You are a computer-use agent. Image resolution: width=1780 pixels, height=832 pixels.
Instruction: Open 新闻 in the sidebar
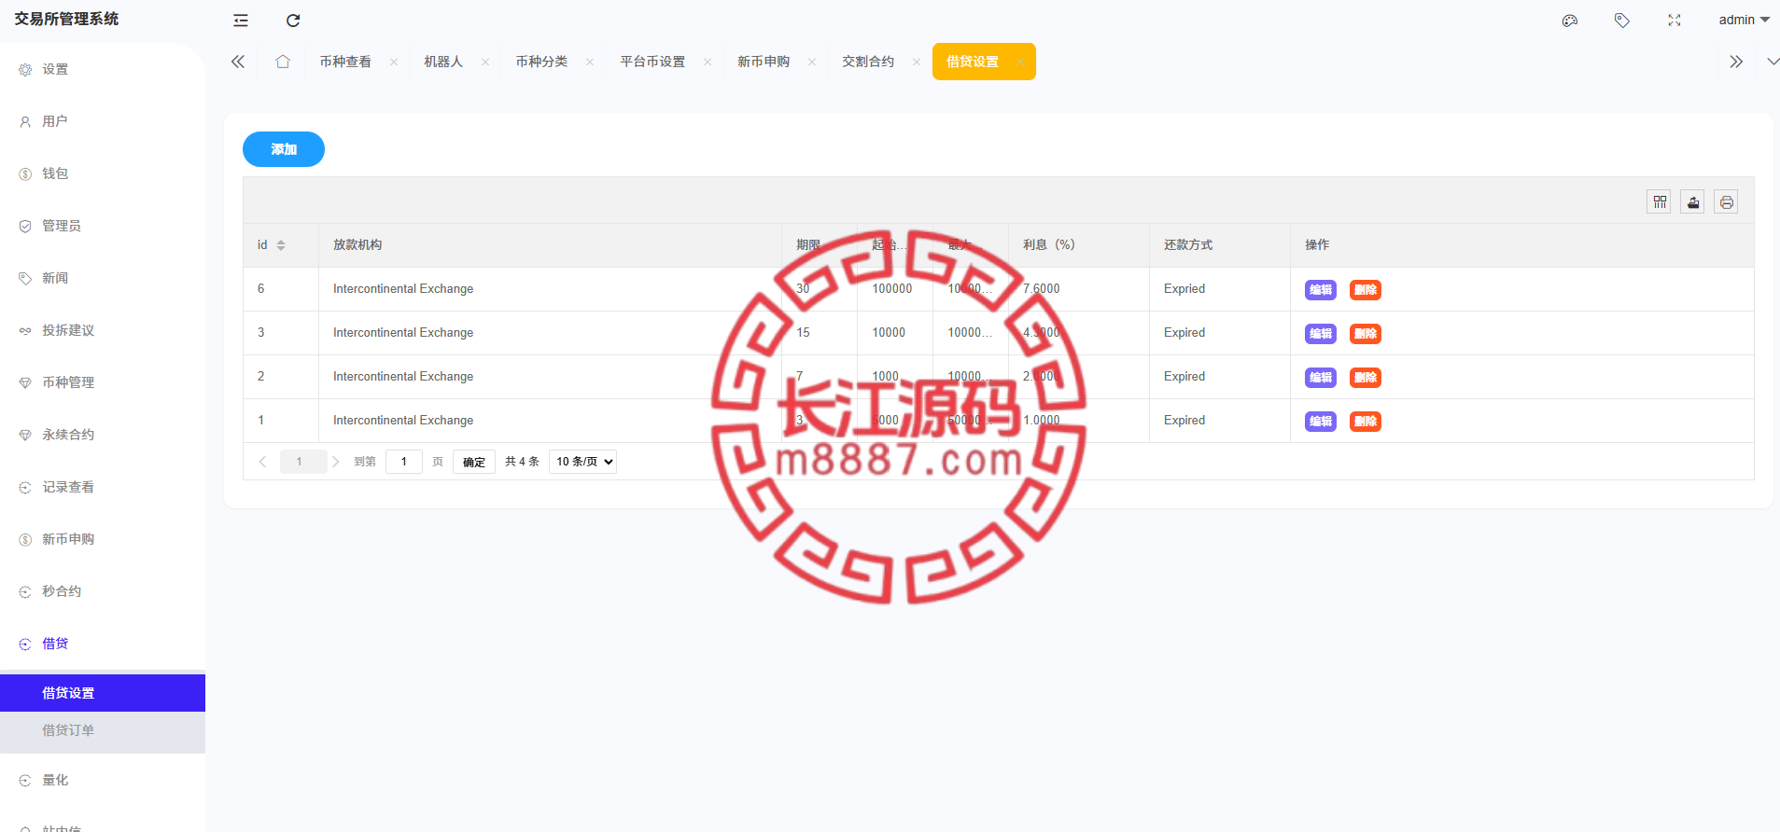pyautogui.click(x=103, y=278)
